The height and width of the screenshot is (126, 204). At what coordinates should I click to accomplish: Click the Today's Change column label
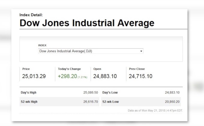coord(69,69)
